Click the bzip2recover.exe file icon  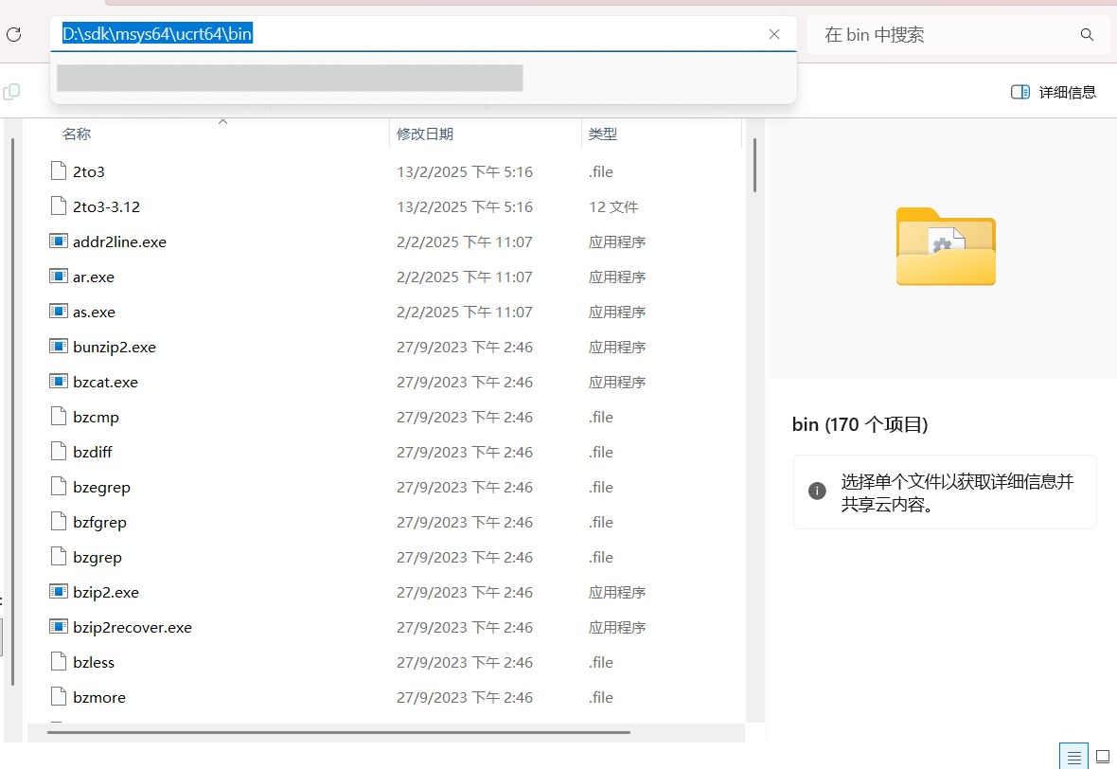pyautogui.click(x=59, y=627)
